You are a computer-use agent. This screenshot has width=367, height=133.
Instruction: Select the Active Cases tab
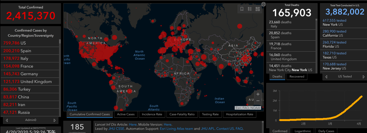pos(126,114)
